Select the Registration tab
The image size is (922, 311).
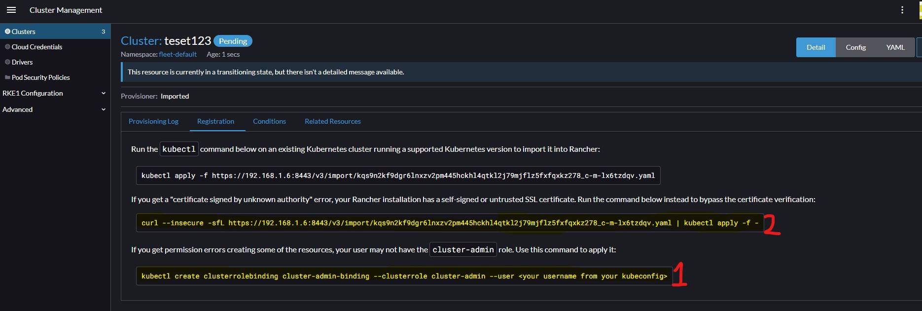215,121
